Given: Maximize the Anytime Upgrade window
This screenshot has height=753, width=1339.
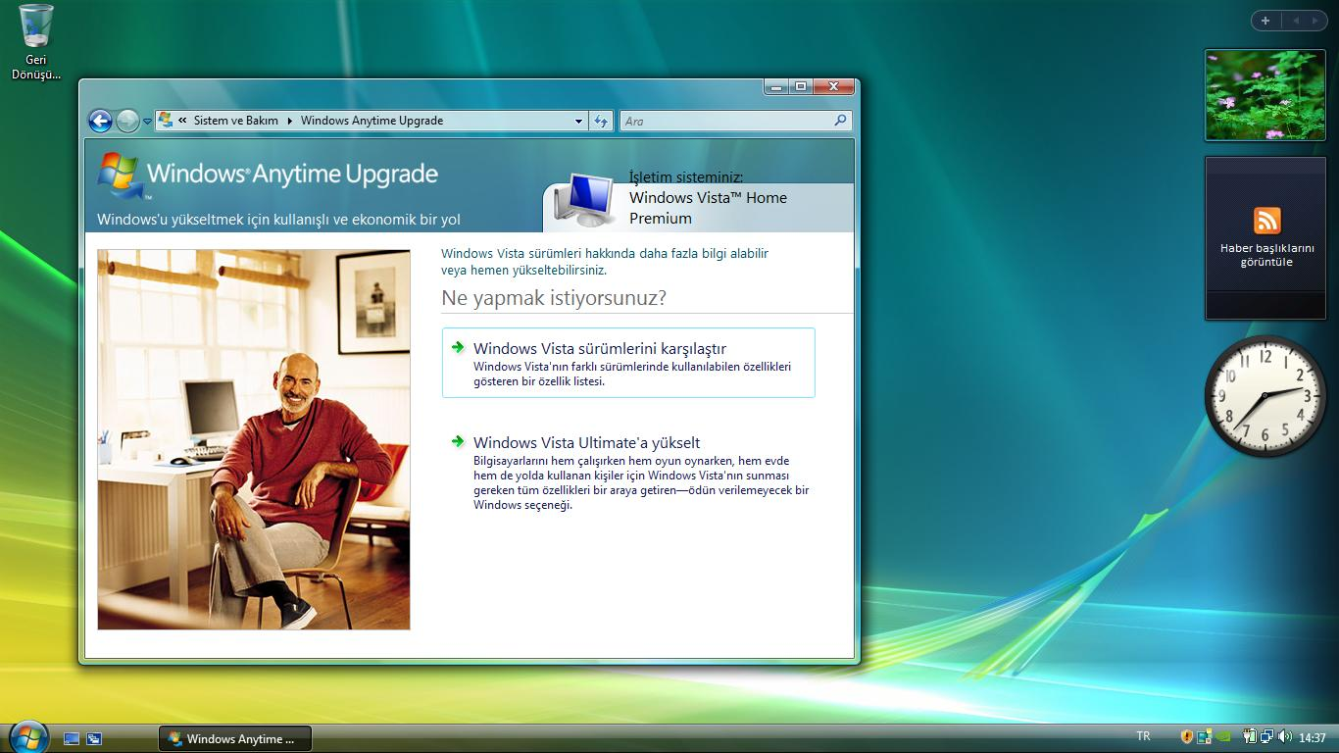Looking at the screenshot, I should [801, 86].
